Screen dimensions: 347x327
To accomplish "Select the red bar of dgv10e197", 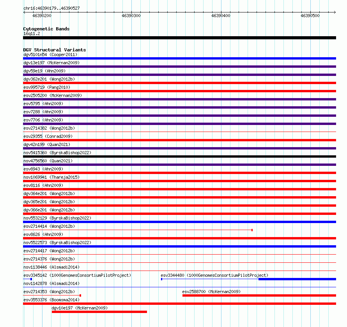I will pos(99,312).
